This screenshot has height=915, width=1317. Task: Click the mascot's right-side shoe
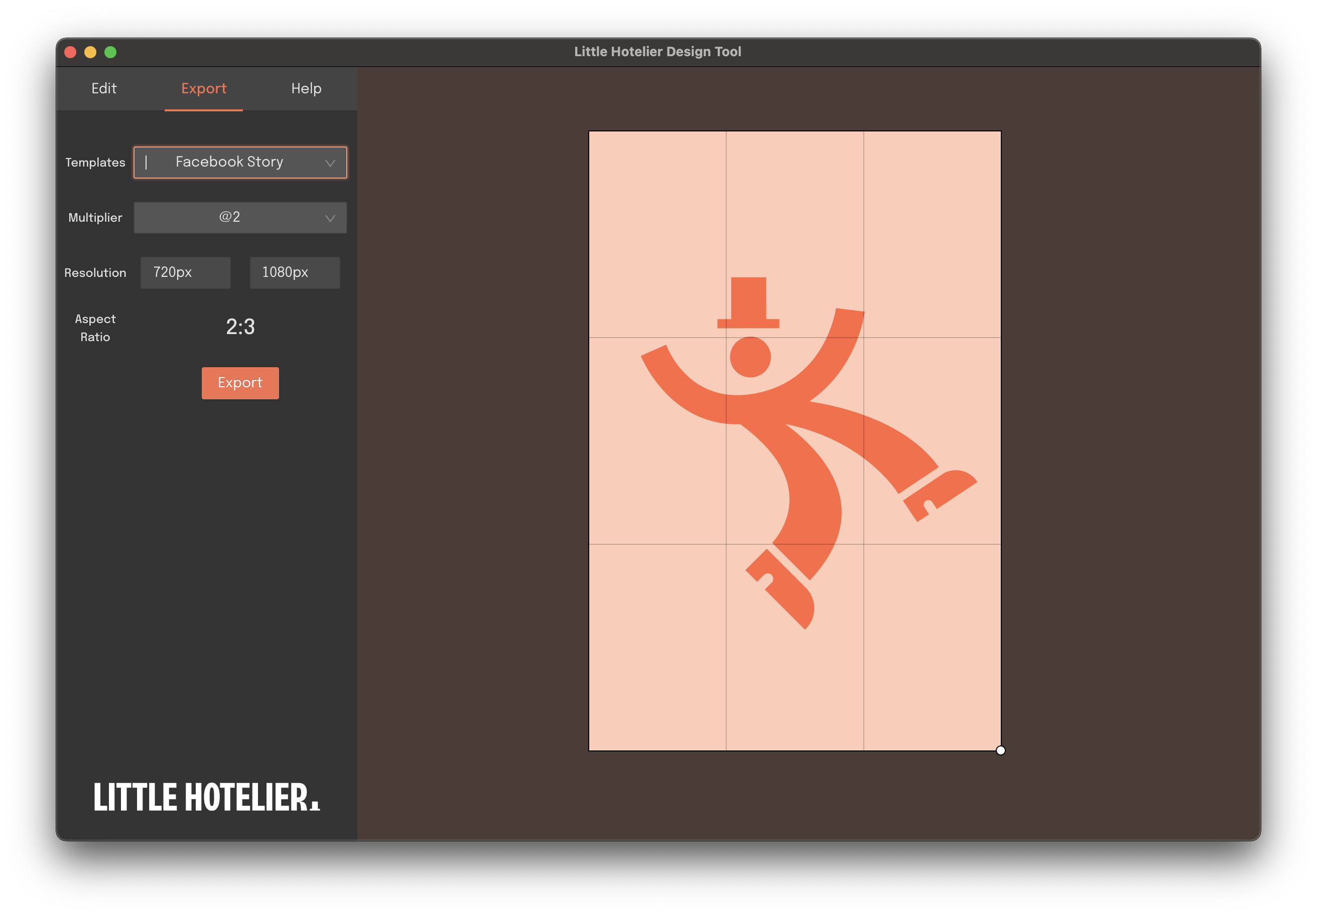click(x=941, y=493)
